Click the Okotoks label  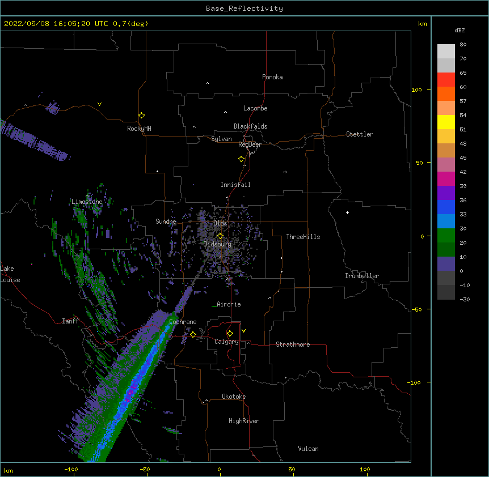(x=234, y=397)
